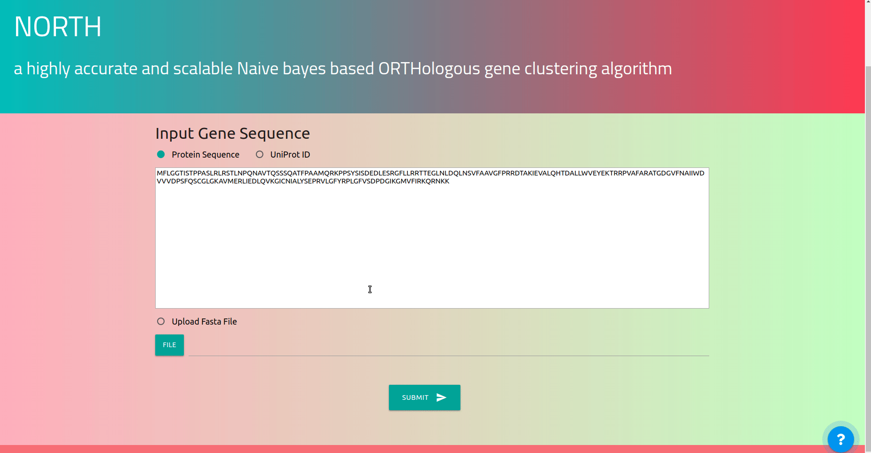The width and height of the screenshot is (871, 453).
Task: Select the Protein Sequence radio button
Action: (x=161, y=154)
